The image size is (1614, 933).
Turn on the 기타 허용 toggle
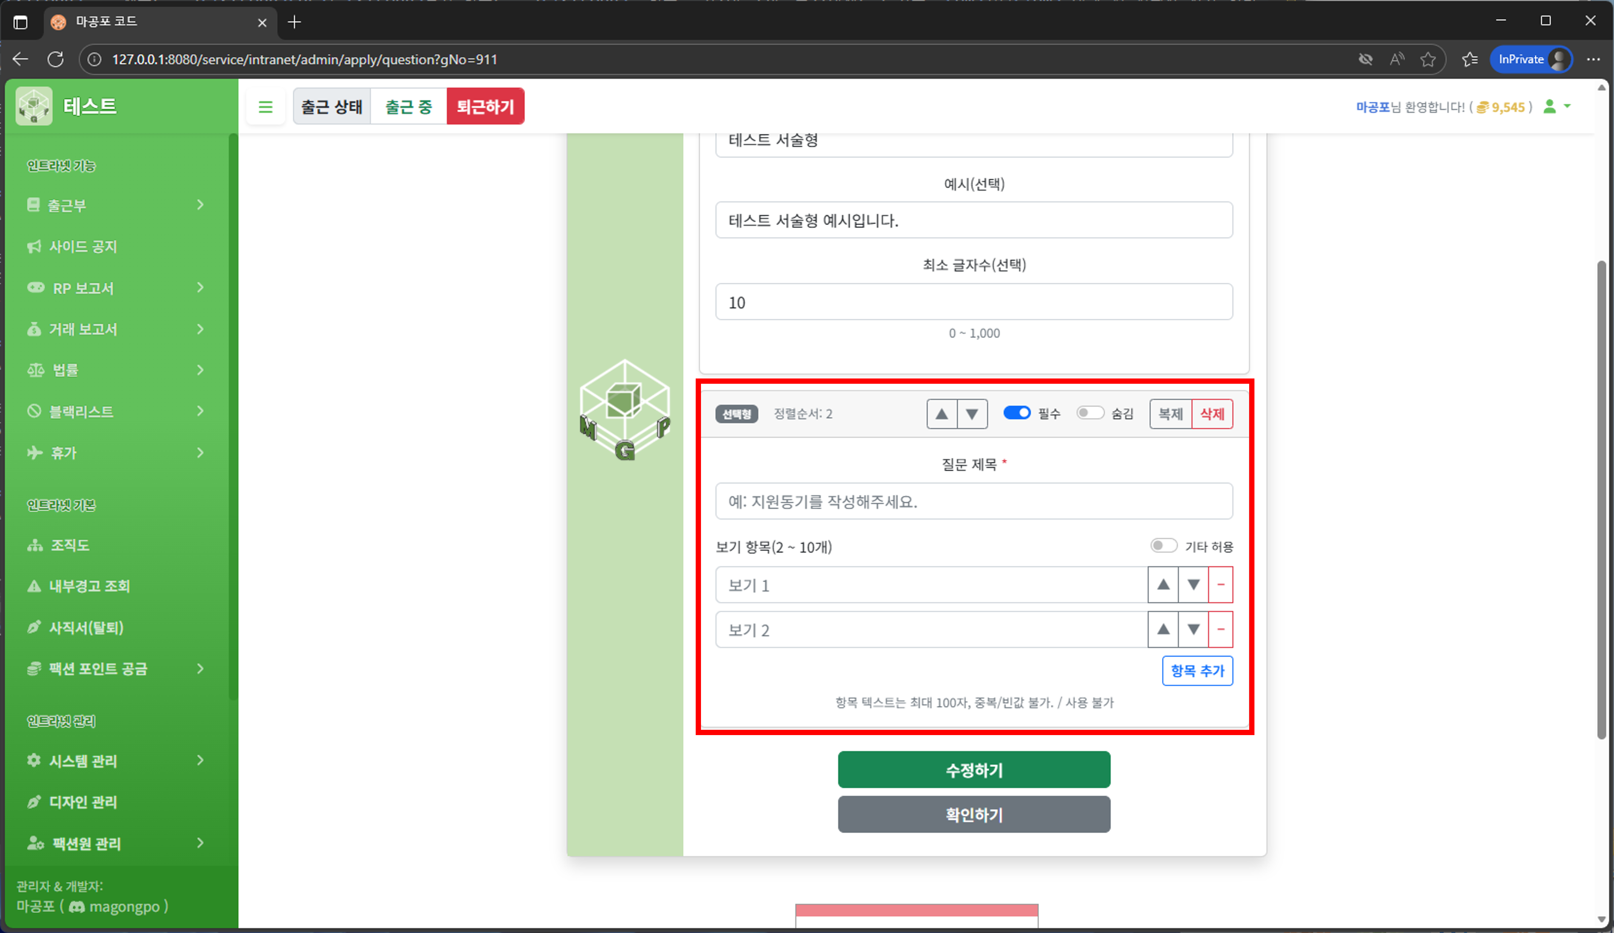1164,545
